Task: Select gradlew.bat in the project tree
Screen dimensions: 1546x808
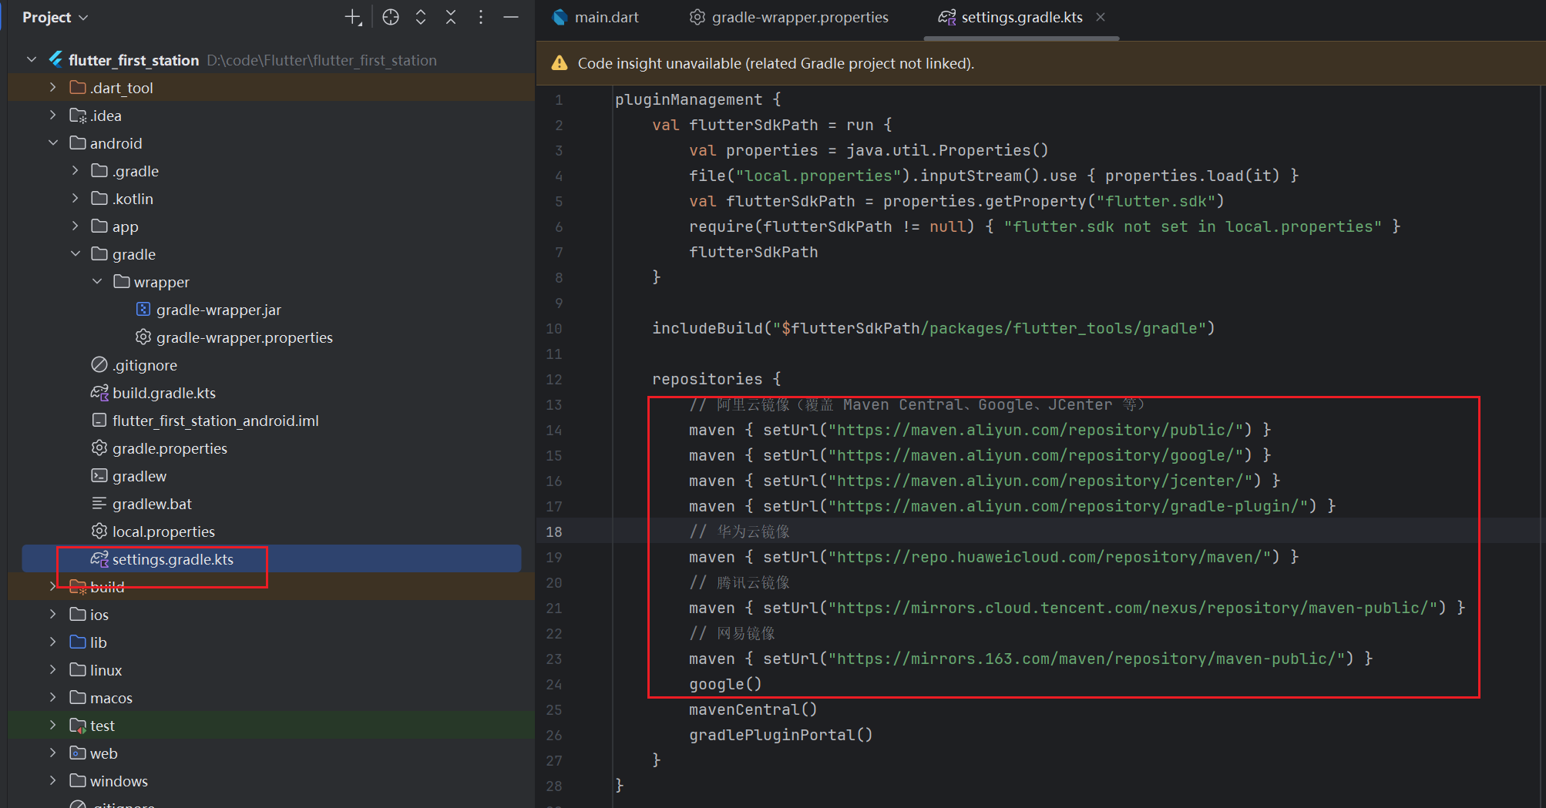Action: 152,504
